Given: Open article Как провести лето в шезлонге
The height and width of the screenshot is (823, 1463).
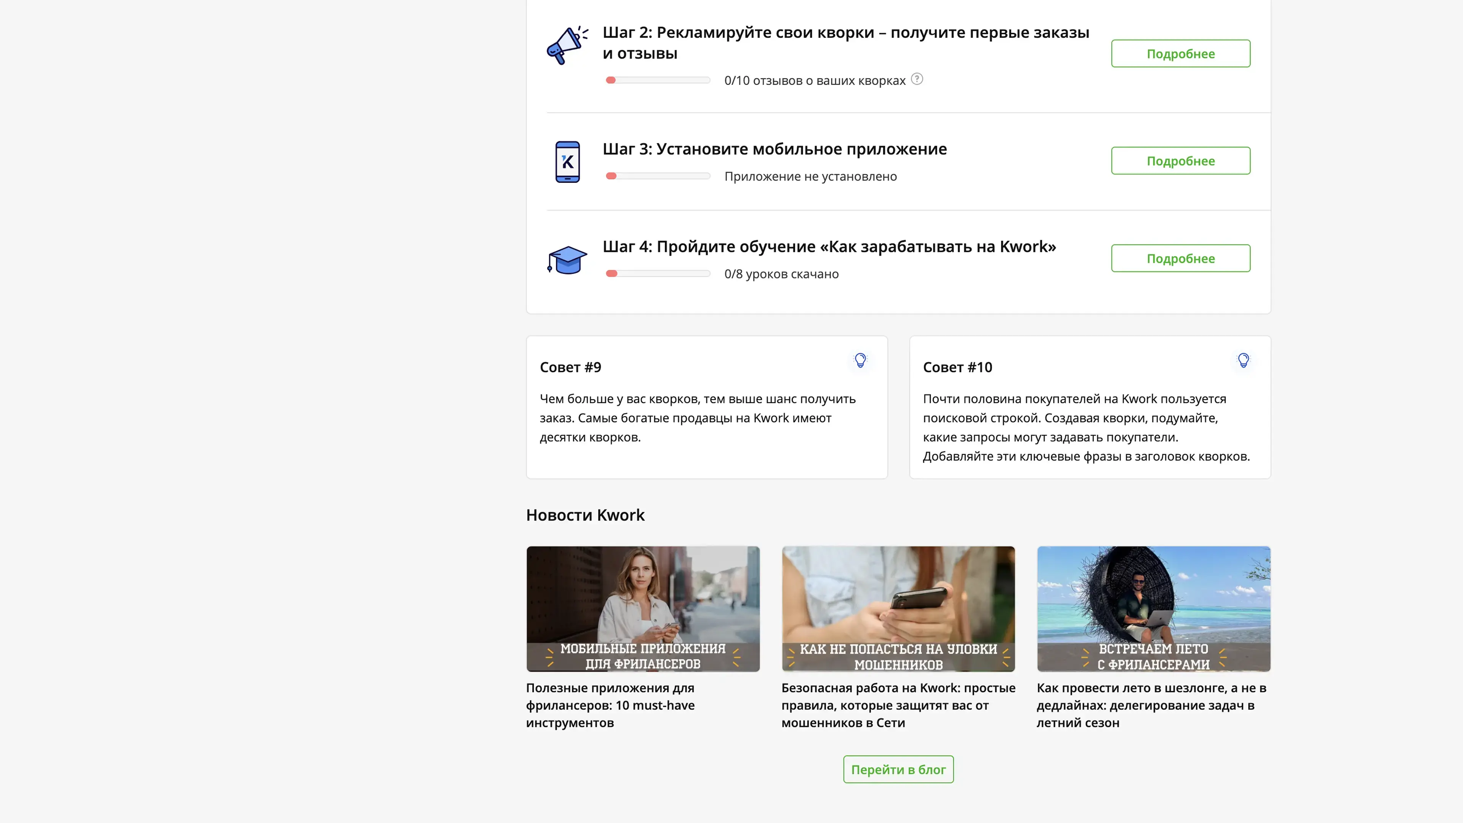Looking at the screenshot, I should point(1151,705).
